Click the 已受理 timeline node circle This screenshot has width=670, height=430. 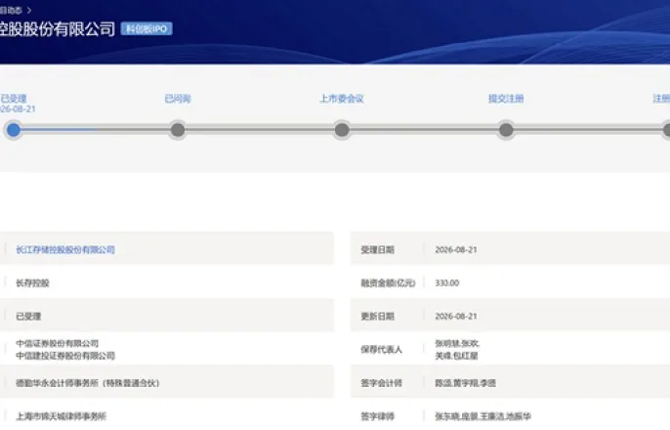14,130
